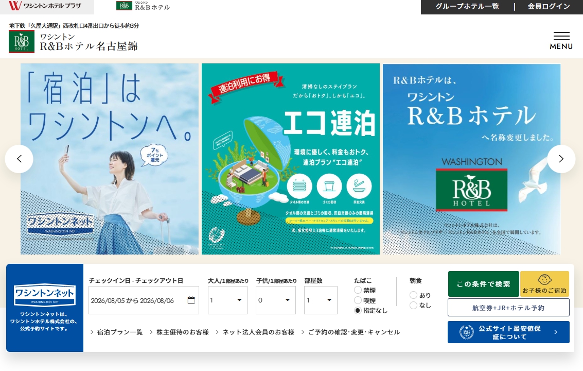Screen dimensions: 583x371
Task: Select 指定なし tobacco radio option
Action: [x=358, y=310]
